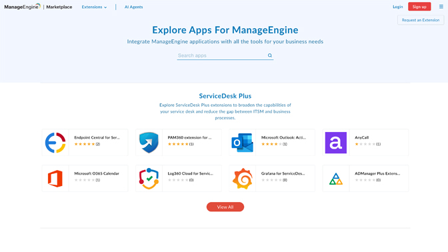The width and height of the screenshot is (448, 252).
Task: Open the hamburger menu icon
Action: point(441,7)
